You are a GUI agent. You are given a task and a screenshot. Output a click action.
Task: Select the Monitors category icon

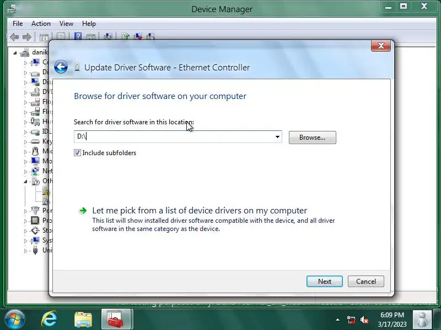click(x=35, y=161)
